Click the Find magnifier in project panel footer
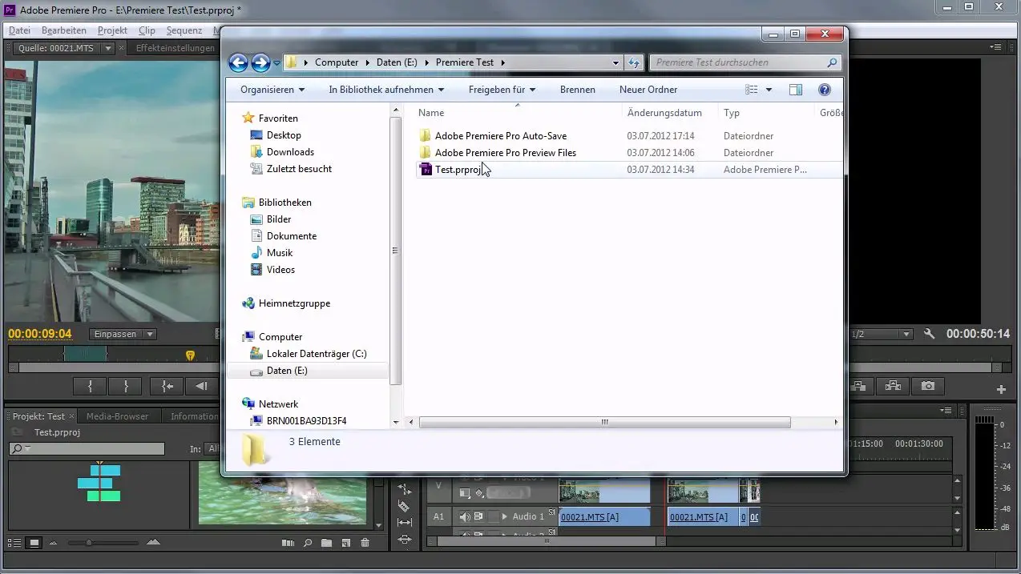Viewport: 1021px width, 574px height. [307, 543]
